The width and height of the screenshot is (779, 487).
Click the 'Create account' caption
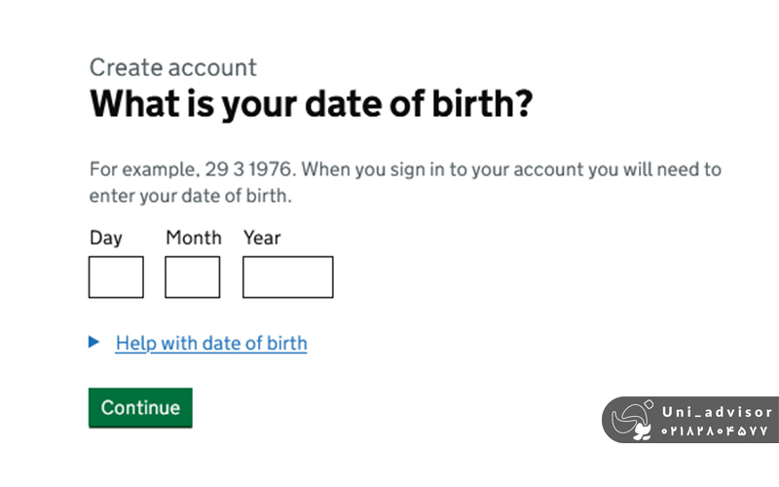173,67
